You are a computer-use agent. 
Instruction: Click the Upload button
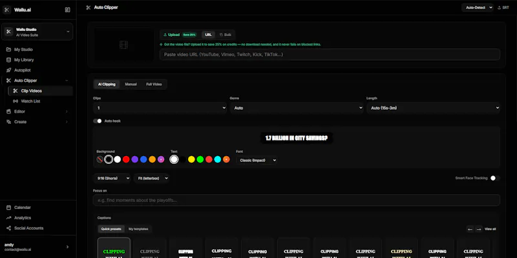180,35
